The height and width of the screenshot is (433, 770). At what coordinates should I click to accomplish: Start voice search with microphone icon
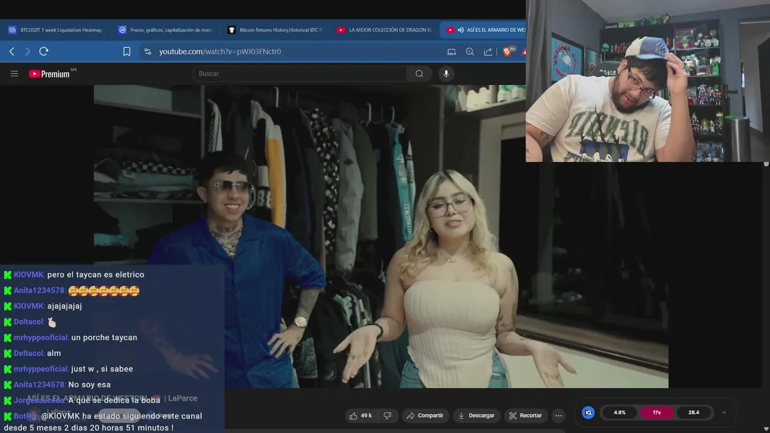click(x=446, y=74)
